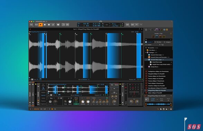This screenshot has width=203, height=131.
Task: Select Underline 130bpm Gm PianoRiff file
Action: point(158,86)
